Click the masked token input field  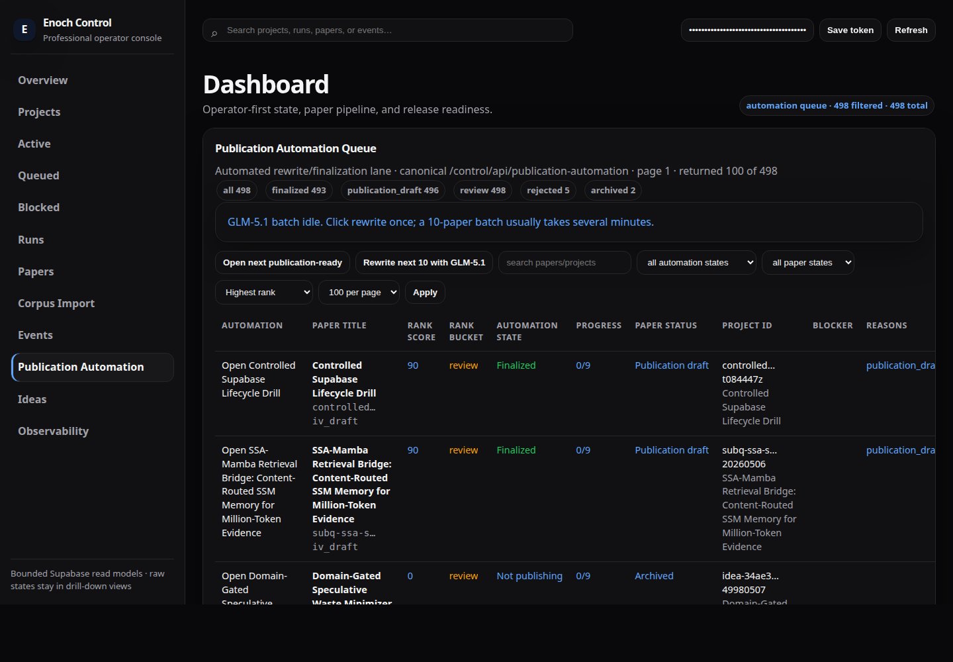747,30
